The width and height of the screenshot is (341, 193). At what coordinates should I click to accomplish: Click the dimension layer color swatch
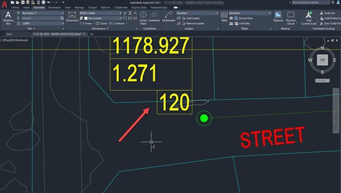(x=86, y=18)
